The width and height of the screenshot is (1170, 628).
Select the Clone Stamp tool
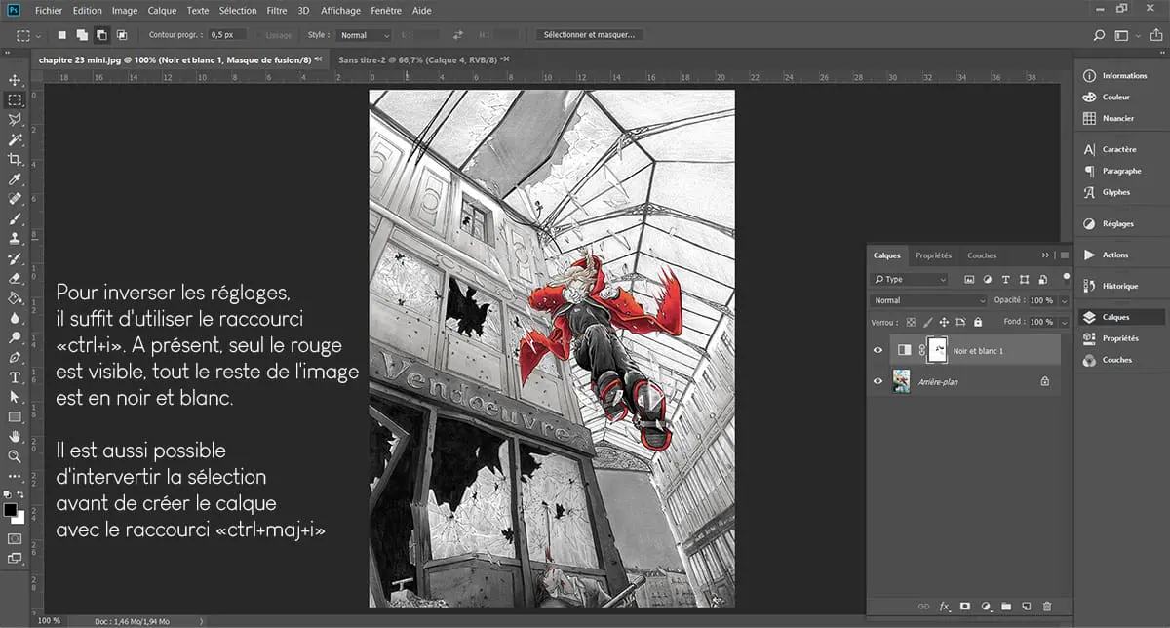pos(15,238)
